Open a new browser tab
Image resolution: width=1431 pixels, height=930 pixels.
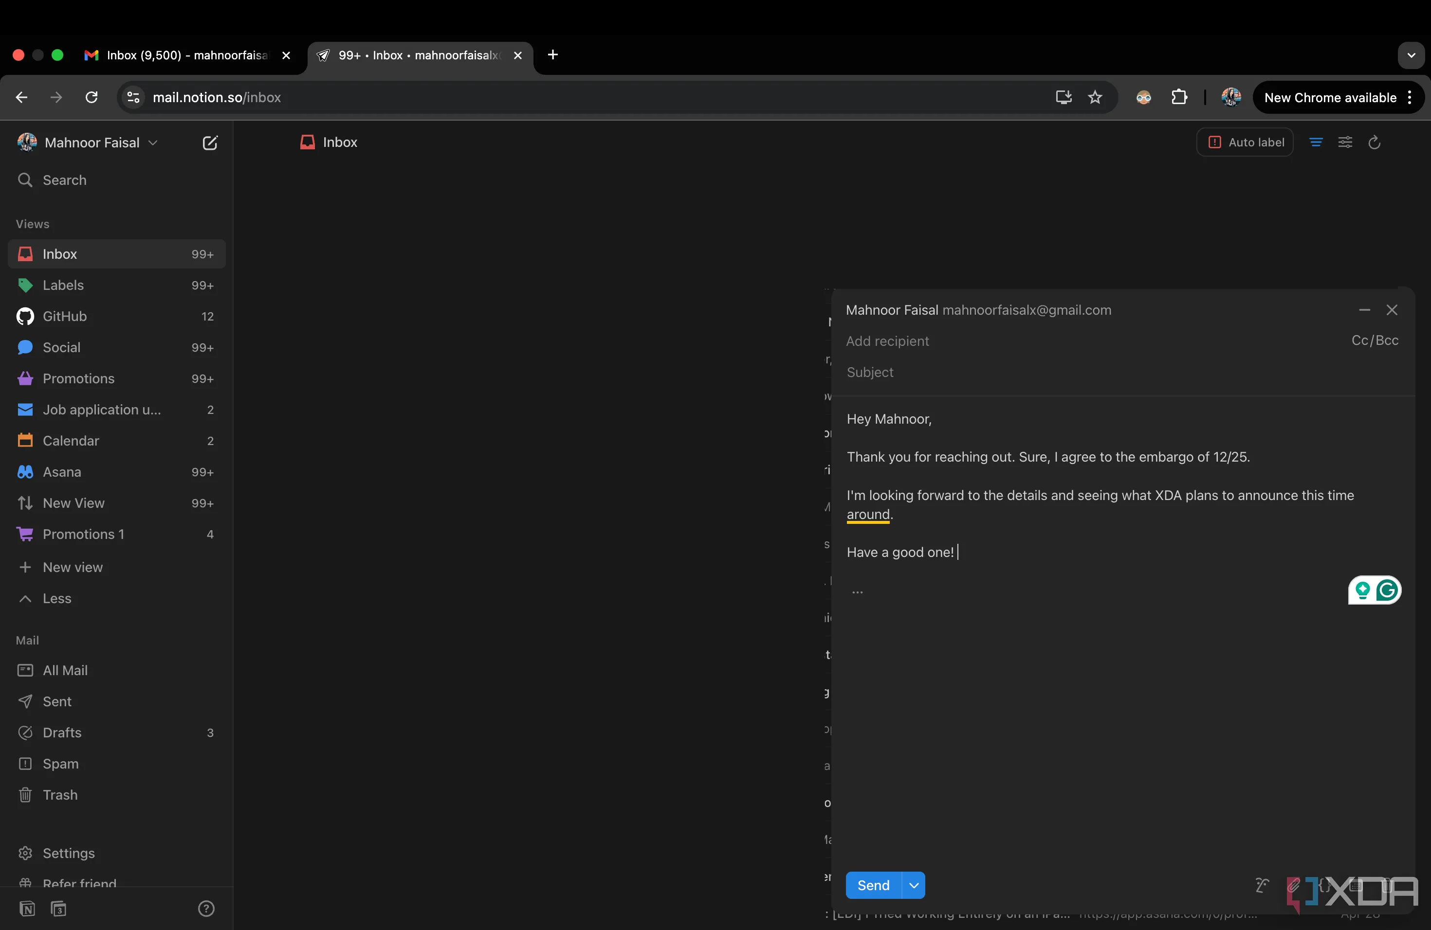tap(552, 55)
